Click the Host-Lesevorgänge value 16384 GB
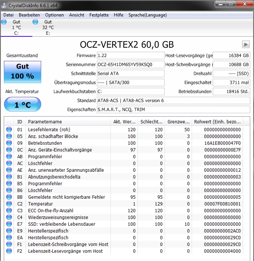Image resolution: width=254 pixels, height=261 pixels. pos(231,55)
